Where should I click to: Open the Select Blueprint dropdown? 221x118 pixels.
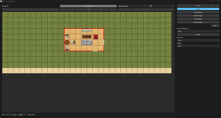[x=146, y=6]
